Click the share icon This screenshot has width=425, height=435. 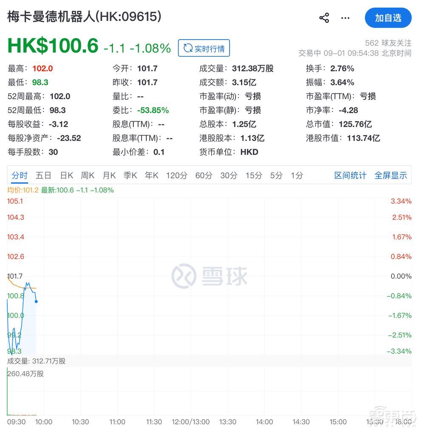(x=324, y=18)
